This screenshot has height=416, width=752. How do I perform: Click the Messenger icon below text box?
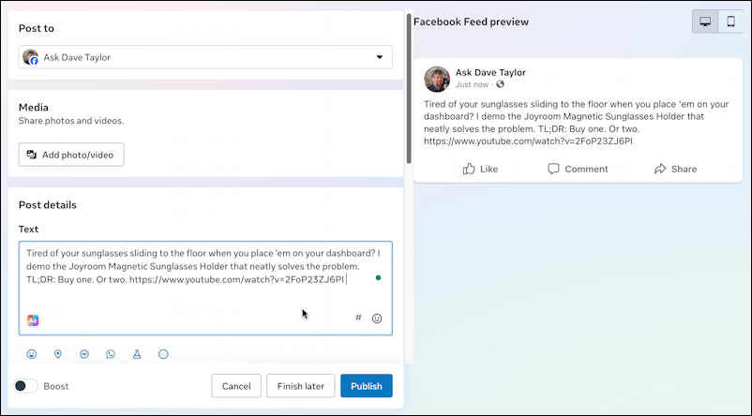tap(84, 354)
